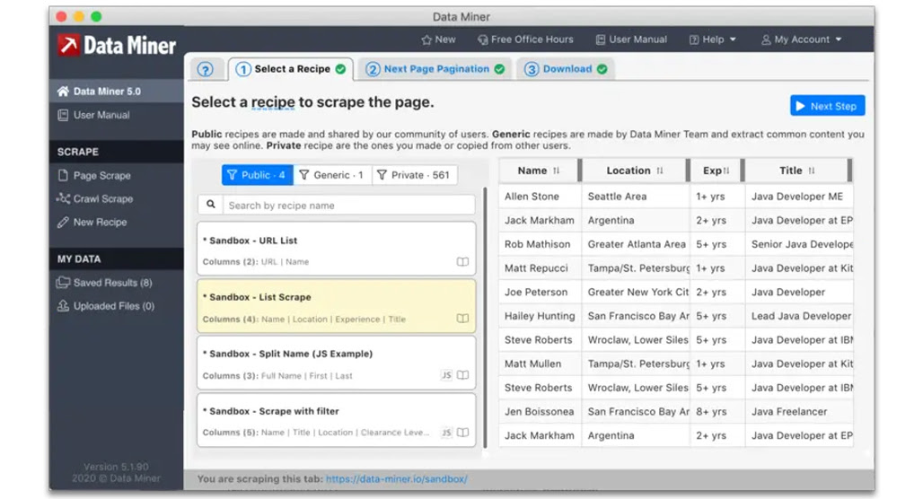
Task: Click the Lead Java Developer title cell
Action: click(x=799, y=316)
